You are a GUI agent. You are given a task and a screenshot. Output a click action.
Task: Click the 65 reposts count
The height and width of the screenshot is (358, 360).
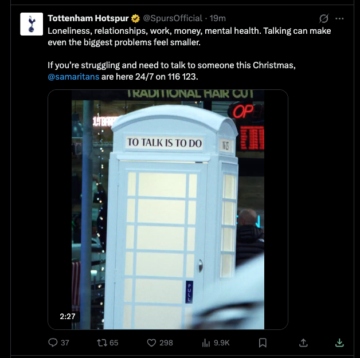pos(114,343)
